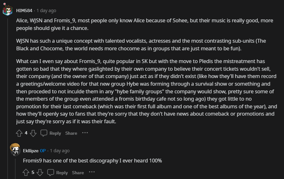Open more options on Ekllipze's reply

[x=92, y=172]
